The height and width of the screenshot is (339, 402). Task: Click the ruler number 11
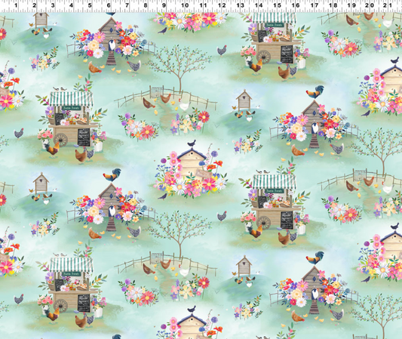pos(203,5)
